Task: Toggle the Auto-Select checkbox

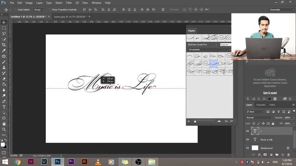Action: point(16,9)
